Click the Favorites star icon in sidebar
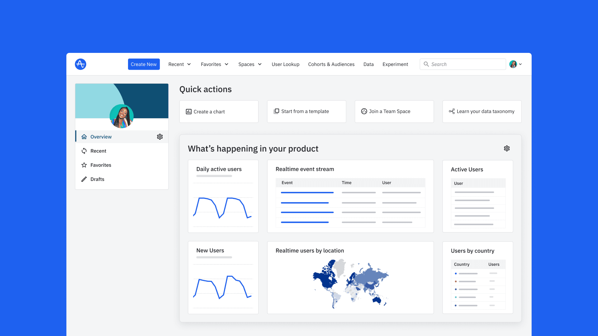This screenshot has width=598, height=336. click(x=84, y=165)
